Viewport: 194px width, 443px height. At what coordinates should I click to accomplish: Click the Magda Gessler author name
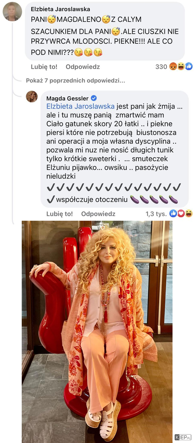(x=68, y=98)
